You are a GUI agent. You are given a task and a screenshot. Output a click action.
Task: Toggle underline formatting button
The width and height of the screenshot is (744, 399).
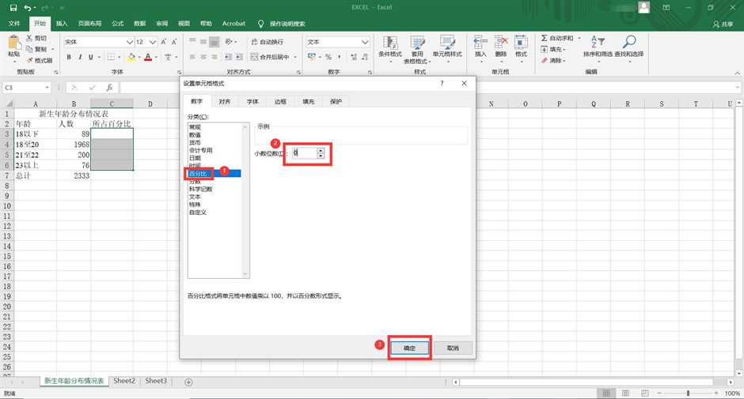pyautogui.click(x=92, y=57)
